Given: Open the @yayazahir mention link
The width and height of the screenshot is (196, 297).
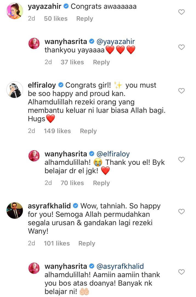Looking at the screenshot, I should point(116,42).
